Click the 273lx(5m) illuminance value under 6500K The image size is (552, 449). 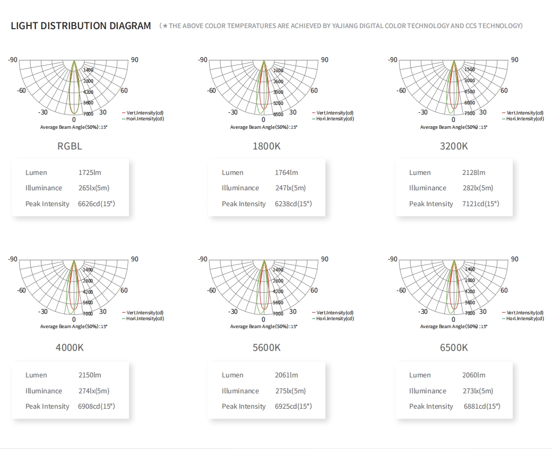click(478, 391)
